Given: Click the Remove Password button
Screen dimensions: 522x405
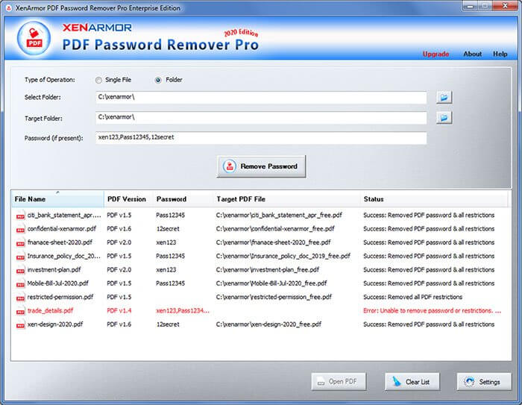Looking at the screenshot, I should (x=261, y=166).
